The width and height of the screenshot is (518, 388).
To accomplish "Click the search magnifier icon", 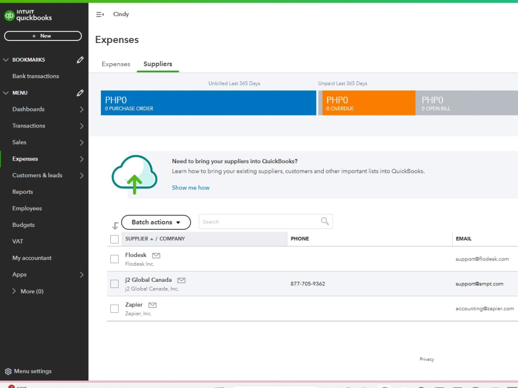I will click(325, 221).
